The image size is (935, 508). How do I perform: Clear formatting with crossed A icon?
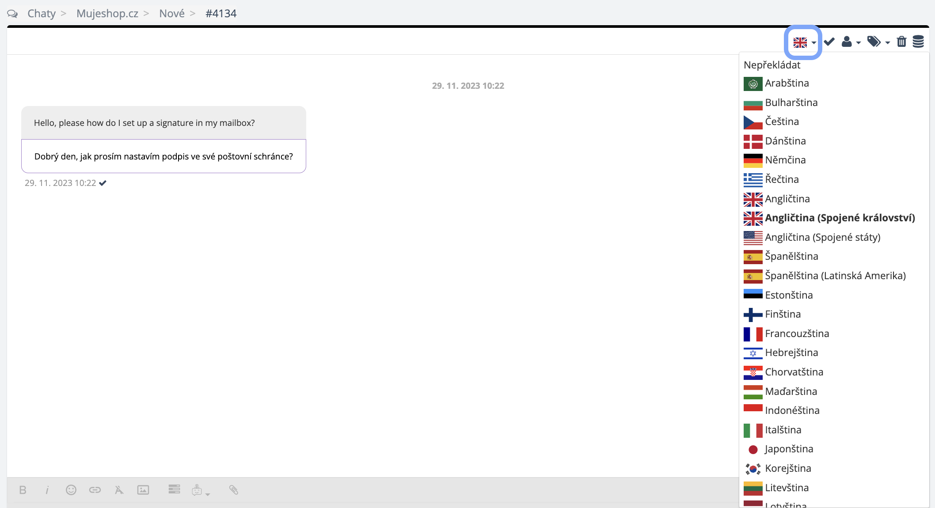(x=119, y=490)
